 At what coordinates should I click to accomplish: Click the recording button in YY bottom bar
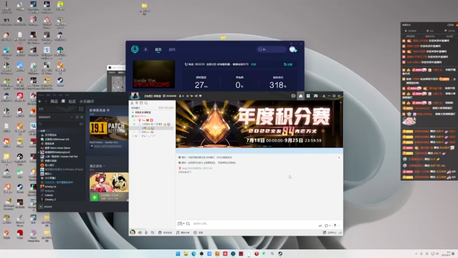(198, 233)
